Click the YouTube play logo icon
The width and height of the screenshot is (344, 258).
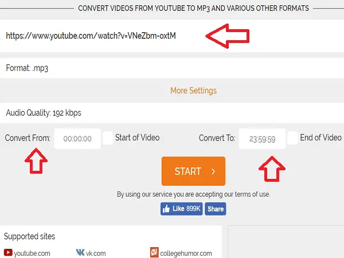[8, 252]
